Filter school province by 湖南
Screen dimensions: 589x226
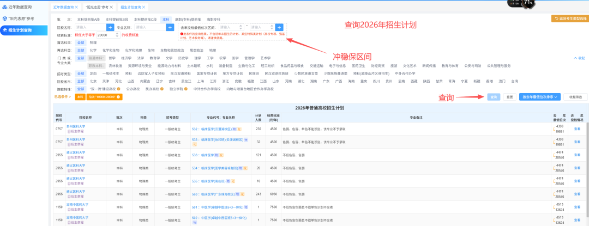coord(313,81)
